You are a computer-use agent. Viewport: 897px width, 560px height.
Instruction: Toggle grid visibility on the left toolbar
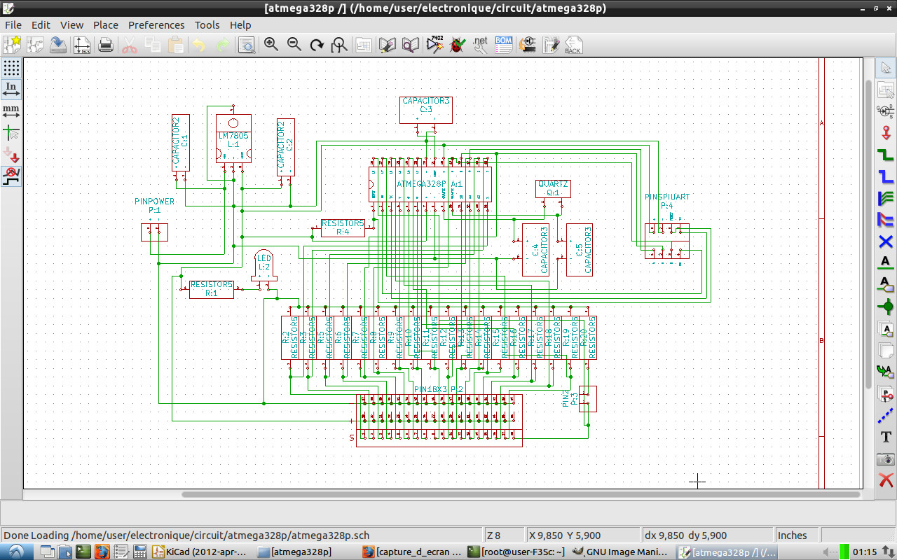click(11, 68)
